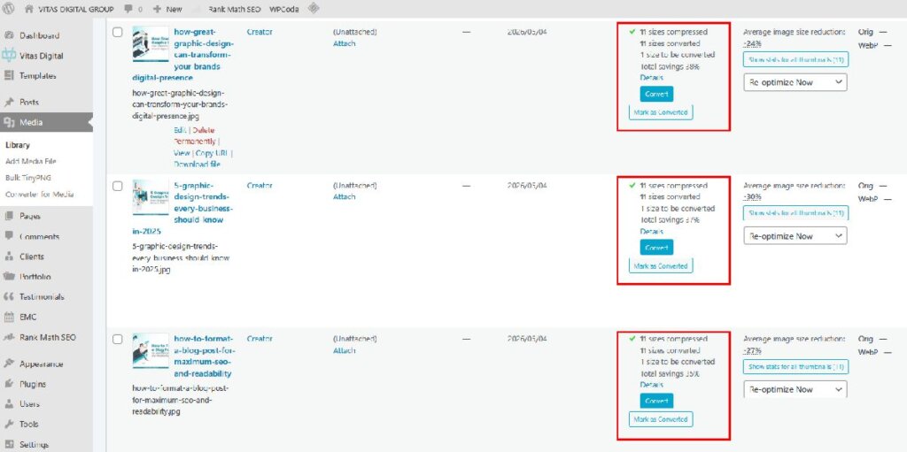Click the EMC calendar icon

pyautogui.click(x=9, y=317)
